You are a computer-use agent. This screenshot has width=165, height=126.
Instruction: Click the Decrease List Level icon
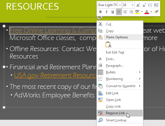pyautogui.click(x=150, y=5)
